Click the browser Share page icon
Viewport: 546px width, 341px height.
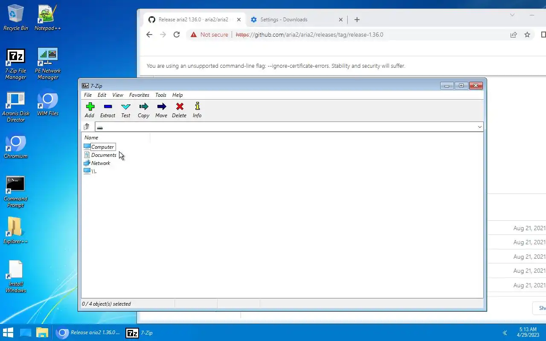(514, 35)
